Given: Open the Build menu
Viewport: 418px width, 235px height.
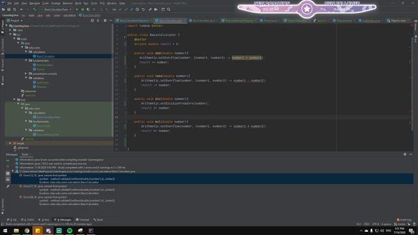Looking at the screenshot, I should tap(78, 3).
